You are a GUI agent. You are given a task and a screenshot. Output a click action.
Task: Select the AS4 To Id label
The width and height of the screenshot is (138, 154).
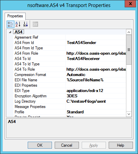coord(23,59)
